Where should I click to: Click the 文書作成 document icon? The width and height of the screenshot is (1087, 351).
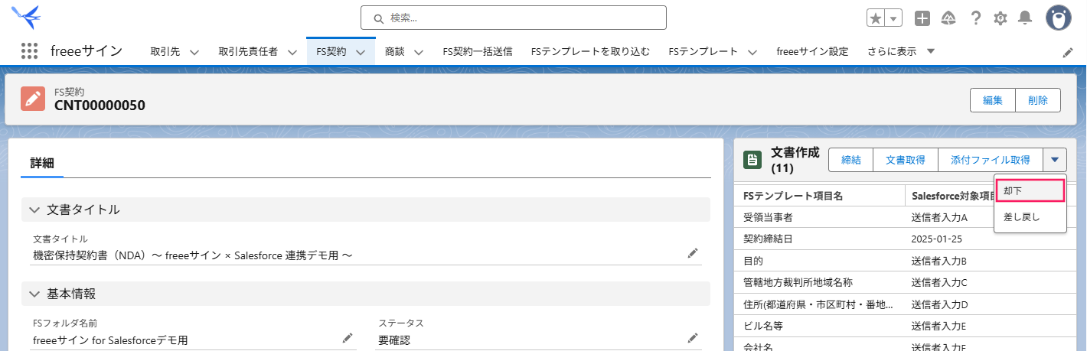pos(752,159)
